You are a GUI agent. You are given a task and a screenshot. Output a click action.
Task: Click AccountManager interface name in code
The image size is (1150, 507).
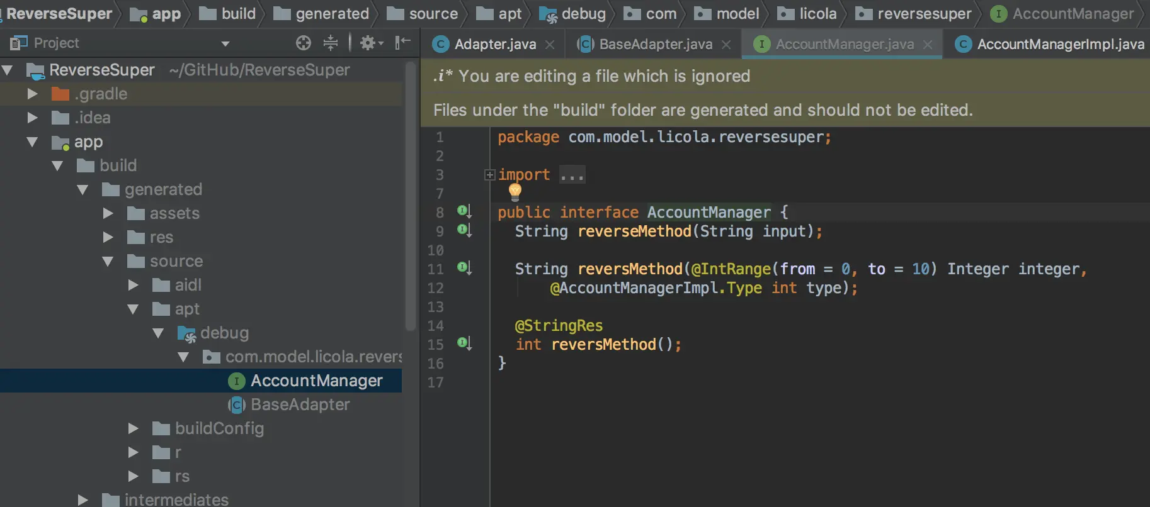(x=709, y=213)
